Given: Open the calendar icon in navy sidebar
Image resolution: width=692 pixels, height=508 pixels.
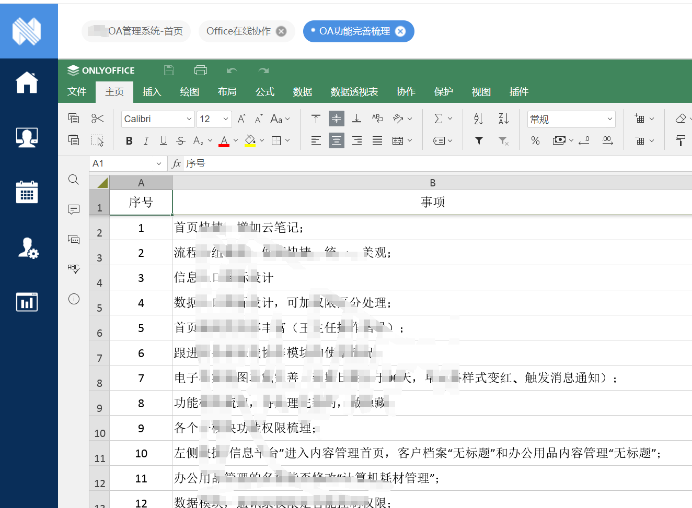Looking at the screenshot, I should 27,192.
